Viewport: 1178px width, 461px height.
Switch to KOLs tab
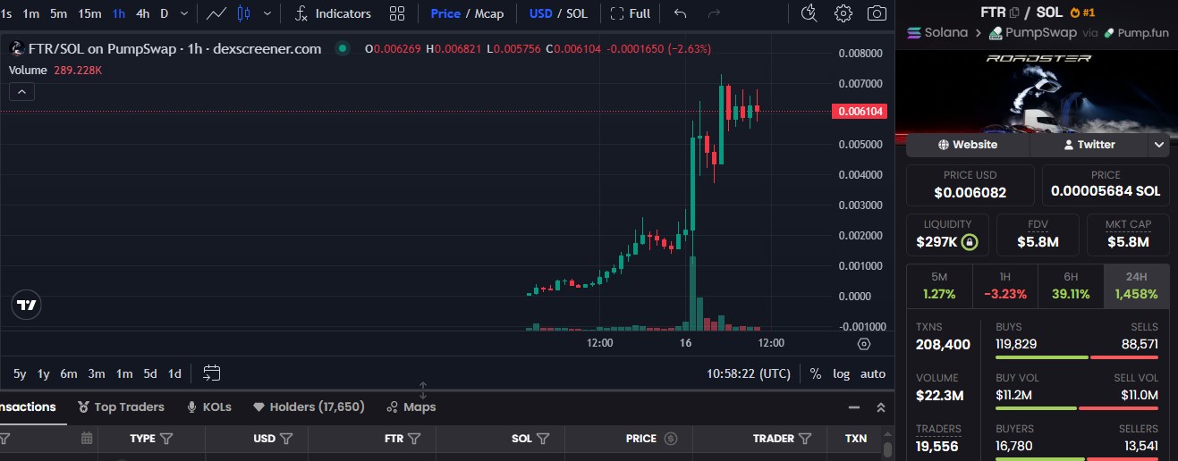coord(208,407)
